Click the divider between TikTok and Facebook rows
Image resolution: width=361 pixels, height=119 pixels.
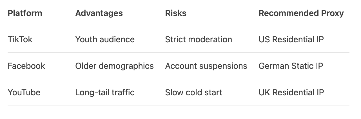pos(179,52)
